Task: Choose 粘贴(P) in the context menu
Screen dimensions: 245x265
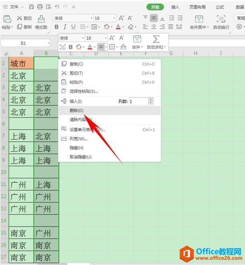Action: click(x=109, y=82)
